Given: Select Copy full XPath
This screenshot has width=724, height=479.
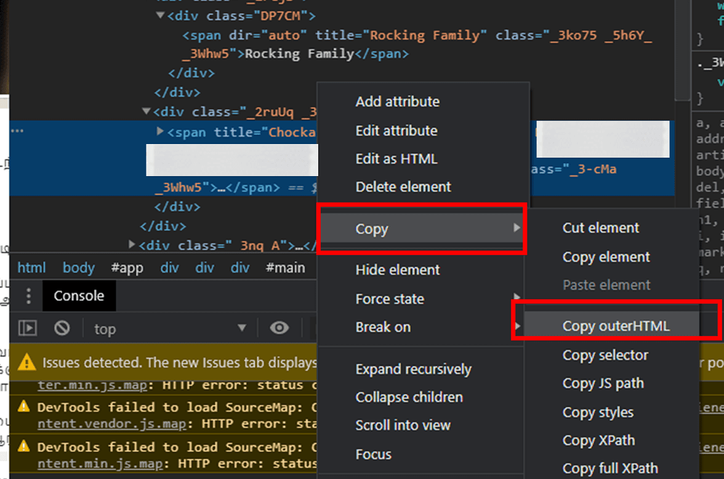Looking at the screenshot, I should point(609,469).
